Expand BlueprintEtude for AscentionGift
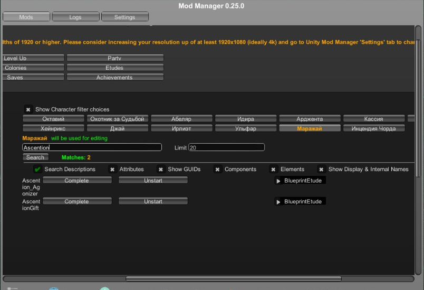The width and height of the screenshot is (424, 290). pos(300,201)
